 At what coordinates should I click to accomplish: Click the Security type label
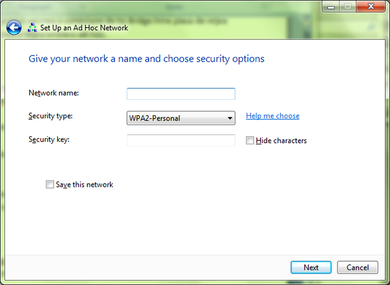(50, 116)
